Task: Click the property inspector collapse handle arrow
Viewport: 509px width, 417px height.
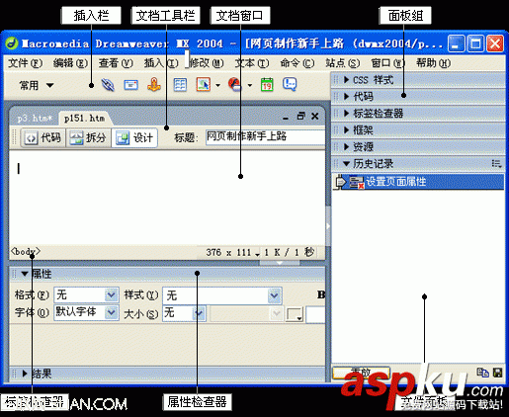Action: [280, 263]
